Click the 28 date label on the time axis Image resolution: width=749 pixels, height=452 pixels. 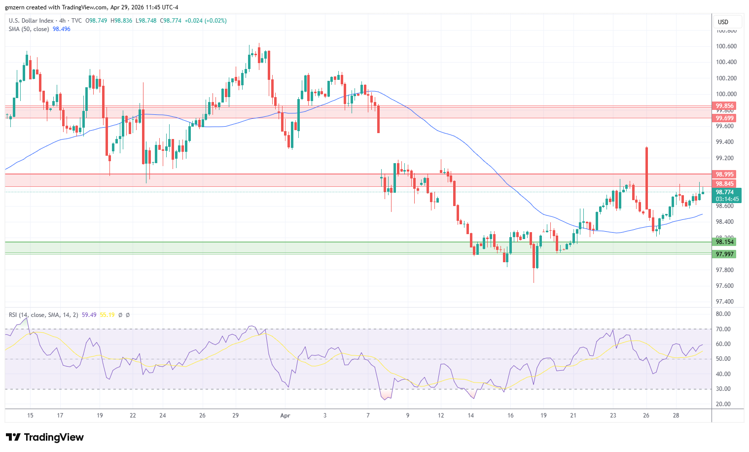pos(676,416)
